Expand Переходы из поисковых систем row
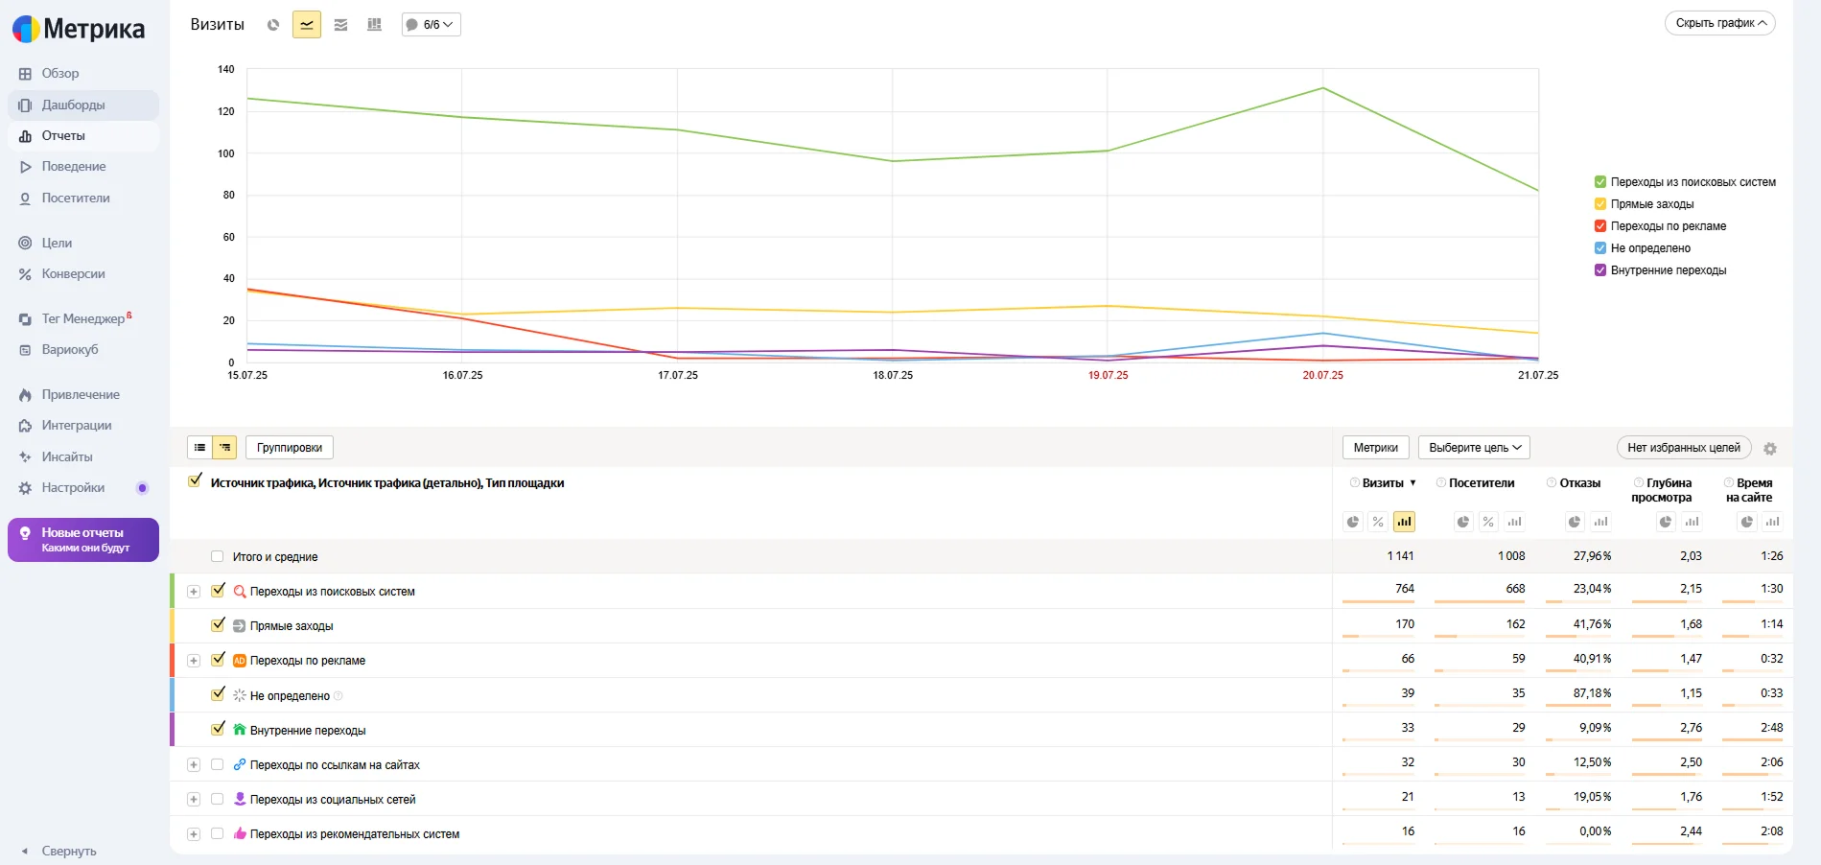The image size is (1821, 865). (194, 592)
